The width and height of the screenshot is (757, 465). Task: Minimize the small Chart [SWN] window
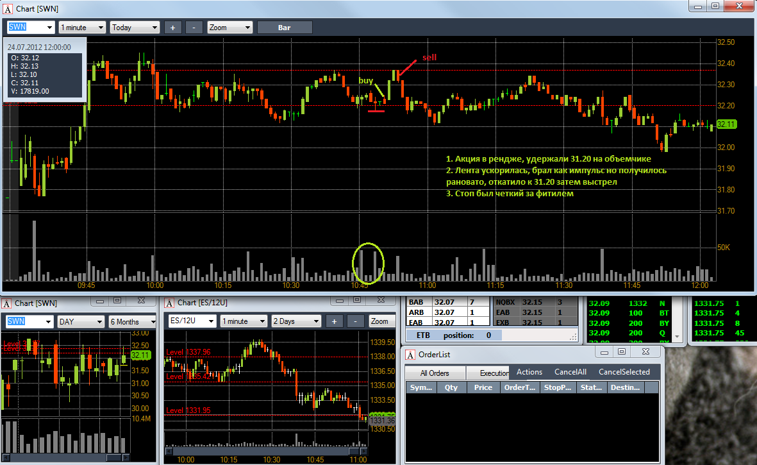(x=100, y=301)
